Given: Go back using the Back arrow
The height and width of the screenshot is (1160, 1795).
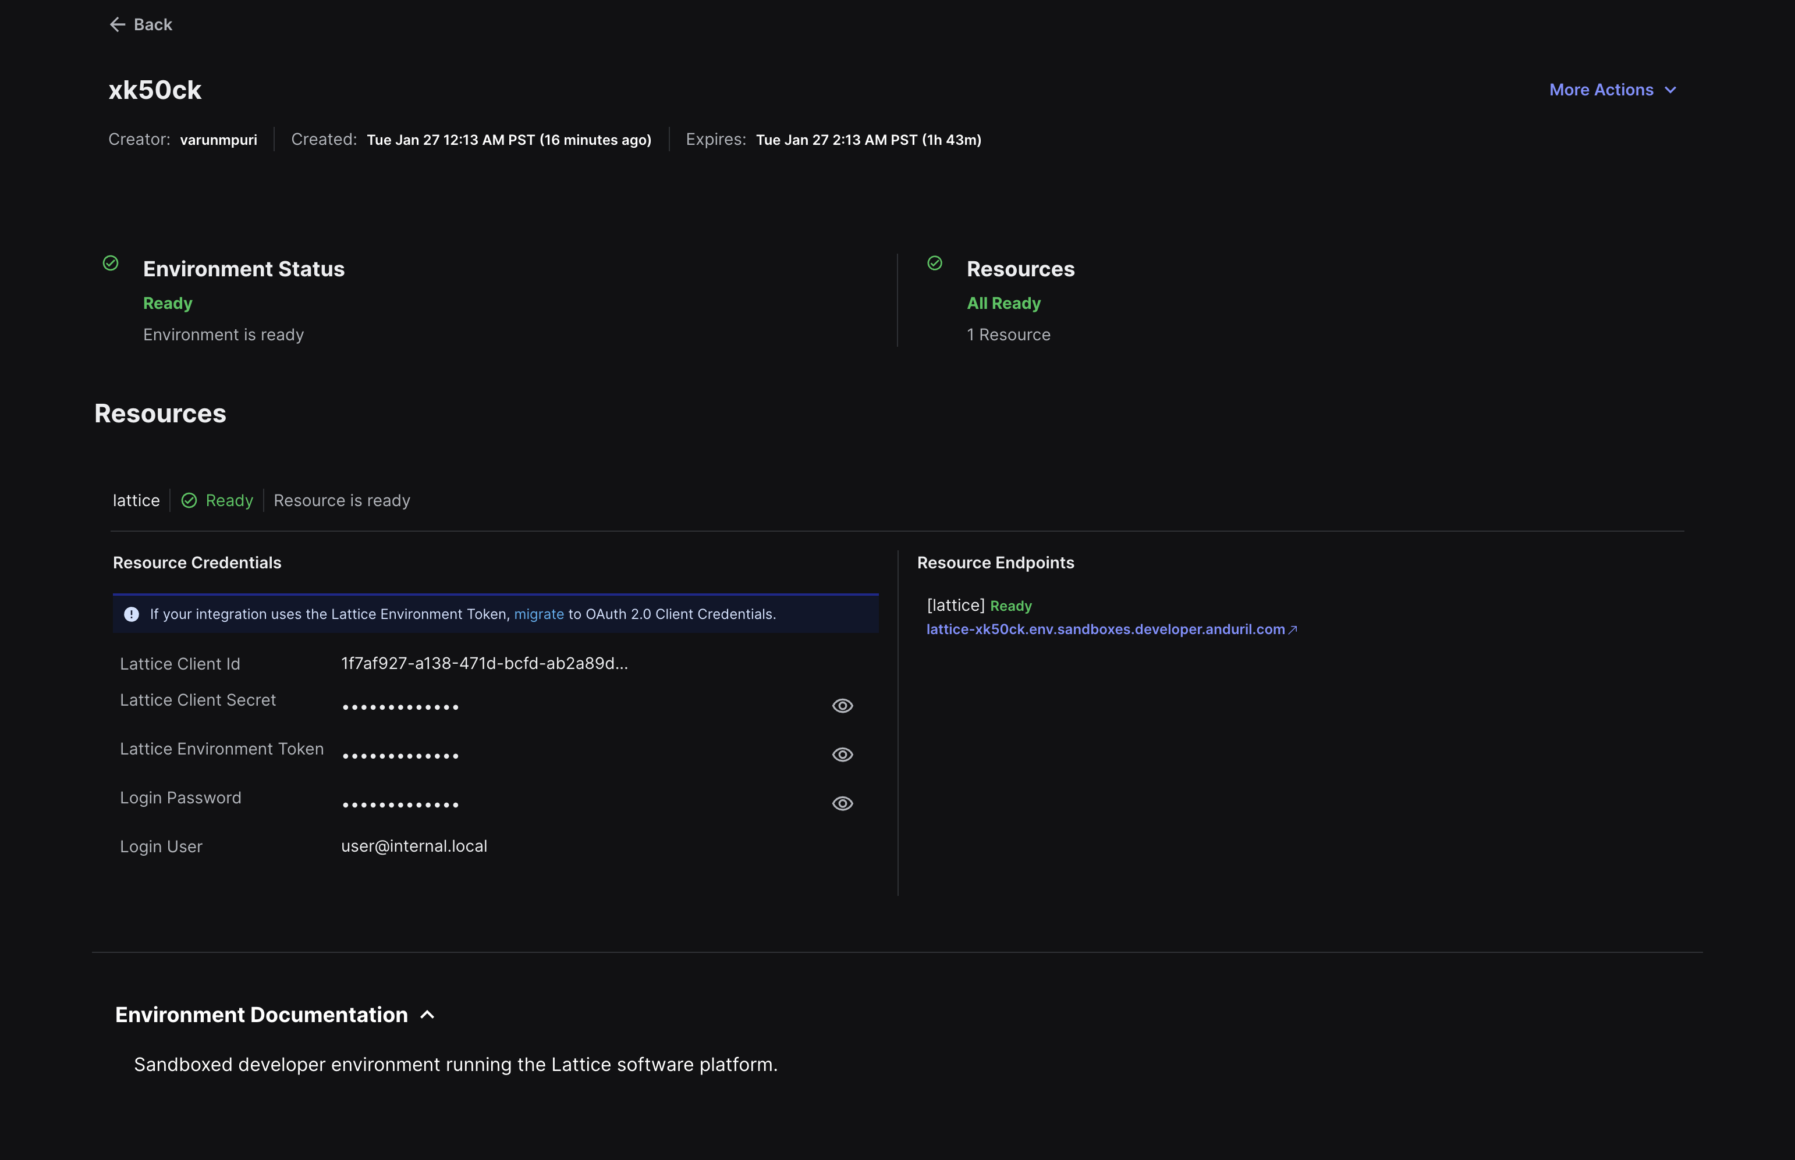Looking at the screenshot, I should point(141,25).
